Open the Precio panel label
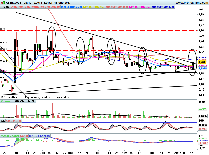Viewport: 209px width, 155px height. click(x=5, y=7)
